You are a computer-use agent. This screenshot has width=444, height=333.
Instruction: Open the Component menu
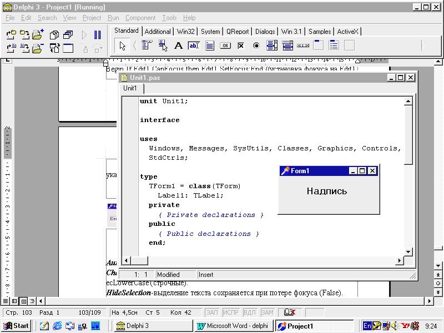click(140, 18)
